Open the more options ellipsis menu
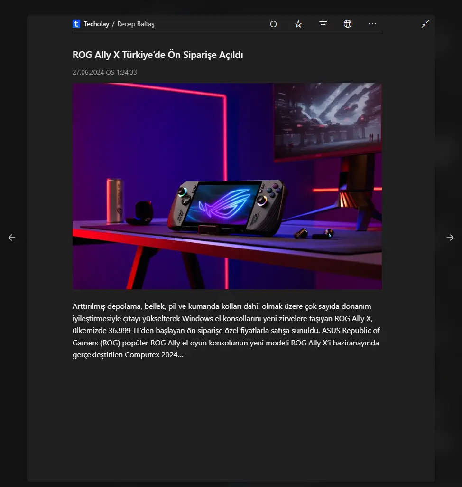The image size is (462, 487). 372,24
